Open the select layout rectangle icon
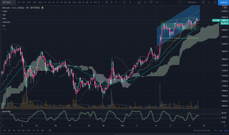229x135 pixels. 180,2
